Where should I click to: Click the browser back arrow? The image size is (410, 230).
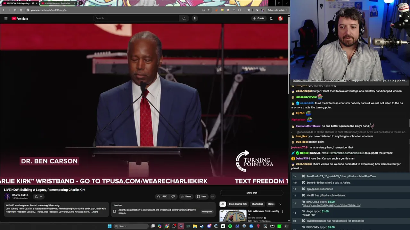point(4,10)
